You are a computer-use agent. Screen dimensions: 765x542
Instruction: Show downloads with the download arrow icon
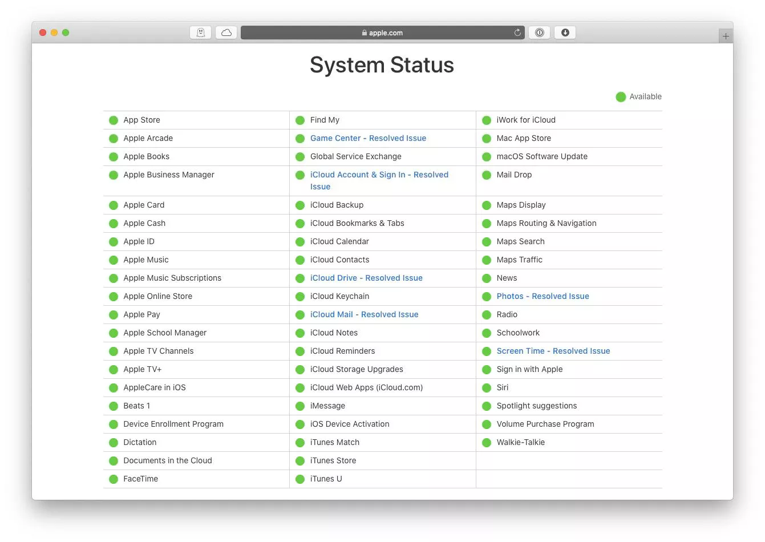point(565,33)
